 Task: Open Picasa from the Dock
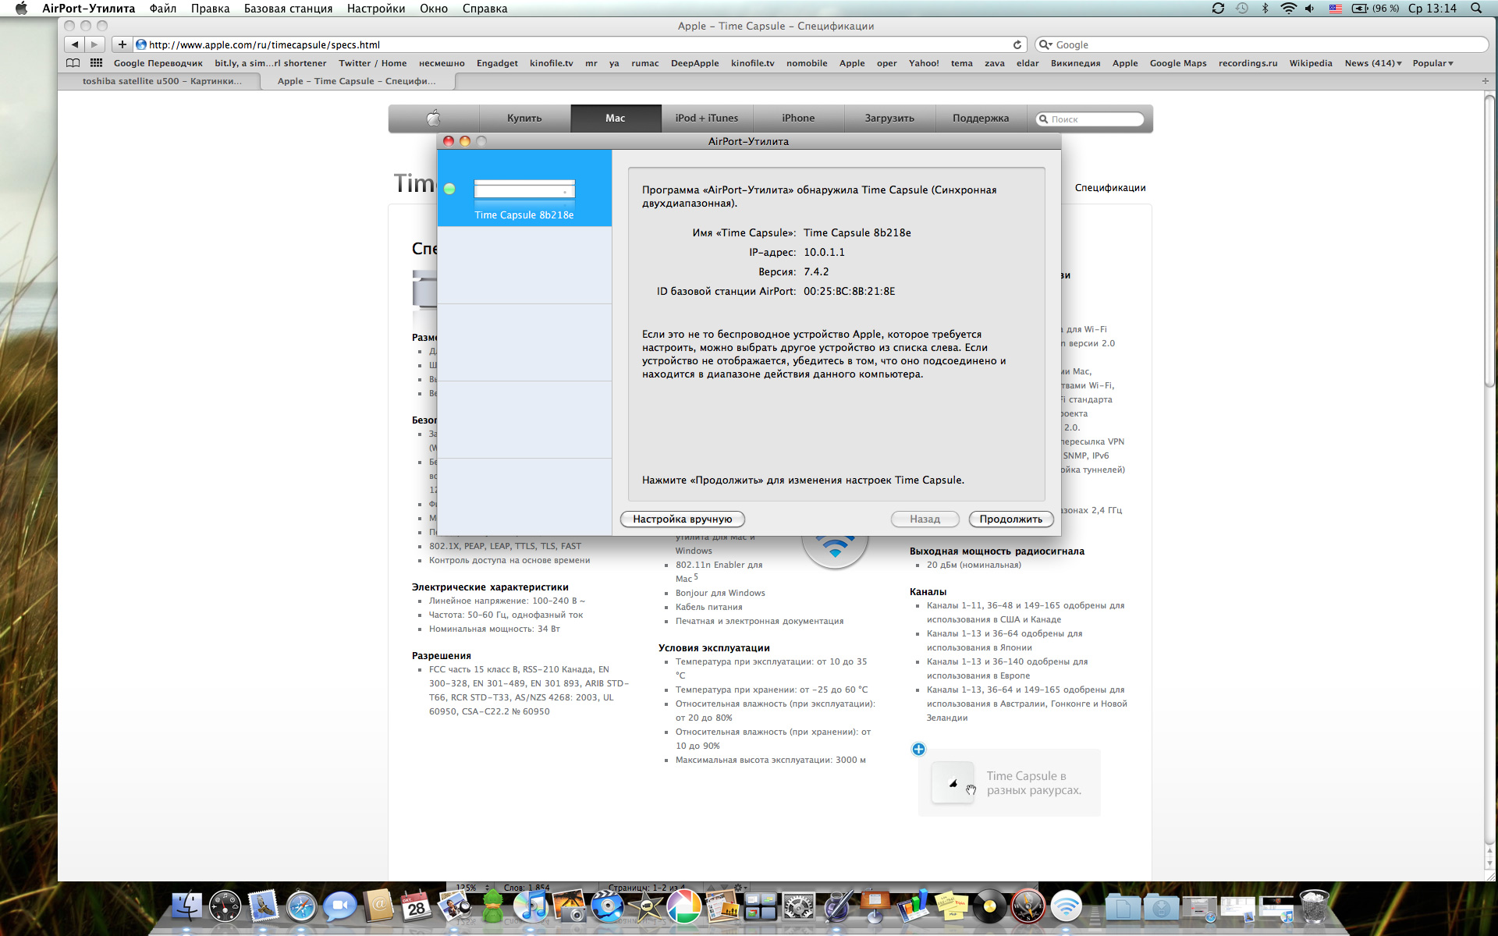684,906
